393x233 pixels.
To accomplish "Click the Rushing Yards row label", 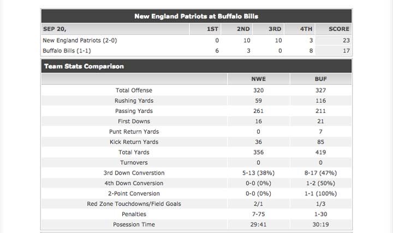I will (134, 101).
